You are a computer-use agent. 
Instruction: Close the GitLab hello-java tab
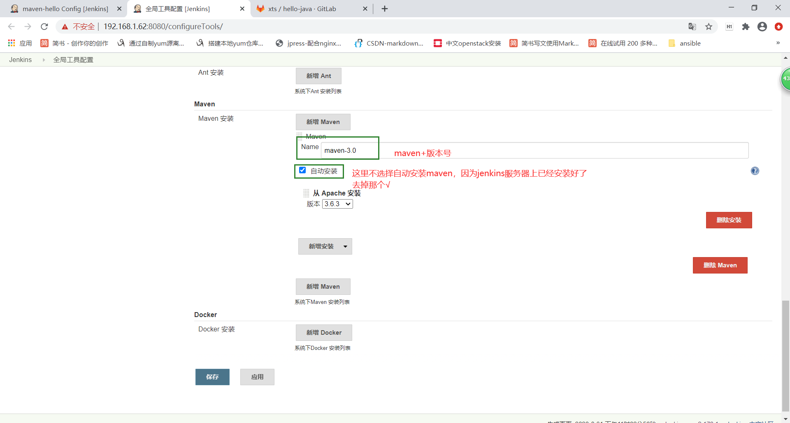pos(365,9)
